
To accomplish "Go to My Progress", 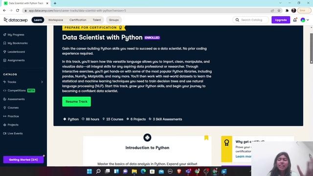I will pos(14,35).
